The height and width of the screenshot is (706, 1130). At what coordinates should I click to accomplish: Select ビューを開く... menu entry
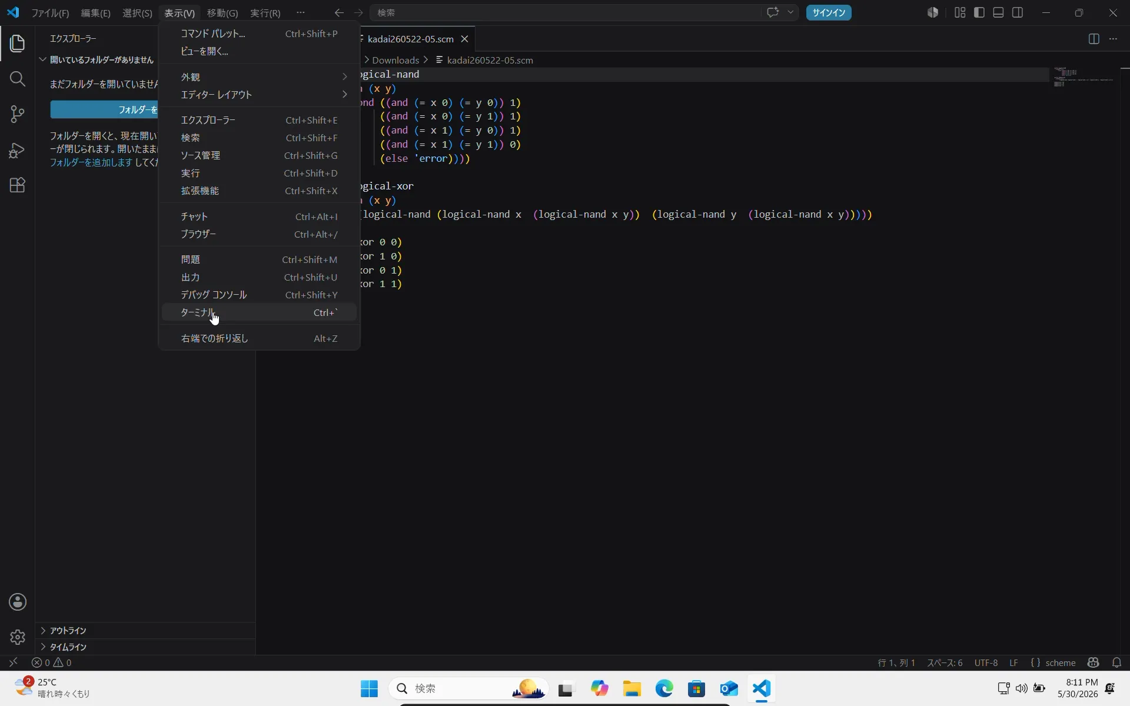(x=259, y=51)
